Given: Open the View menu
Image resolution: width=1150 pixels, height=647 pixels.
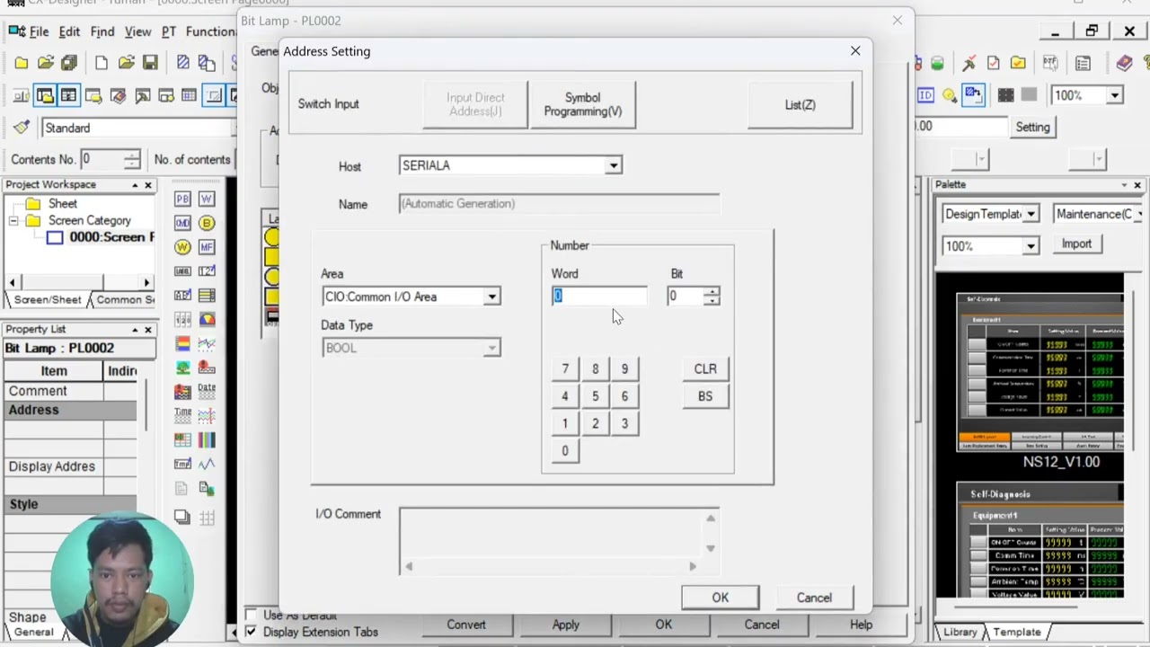Looking at the screenshot, I should pyautogui.click(x=137, y=31).
